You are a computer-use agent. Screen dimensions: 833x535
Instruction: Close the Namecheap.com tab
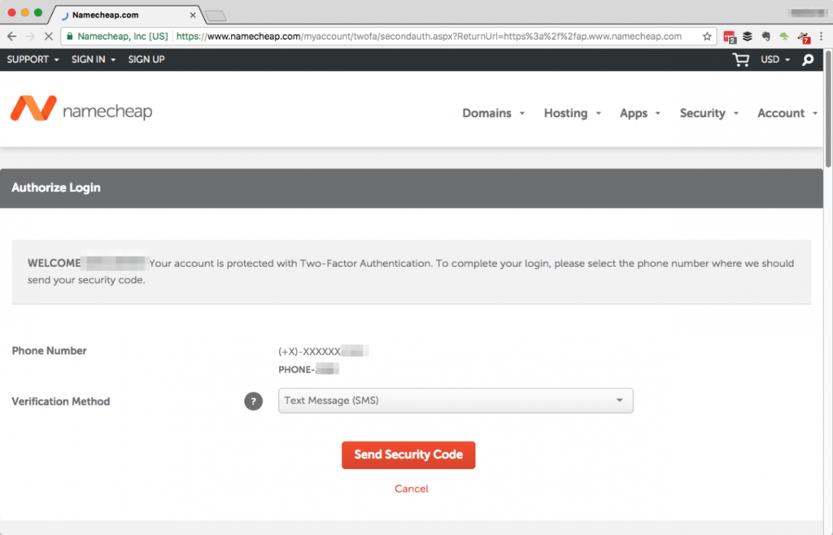pos(193,15)
